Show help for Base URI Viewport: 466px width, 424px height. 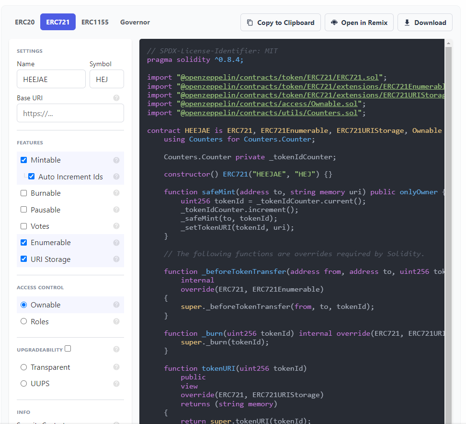[x=116, y=98]
